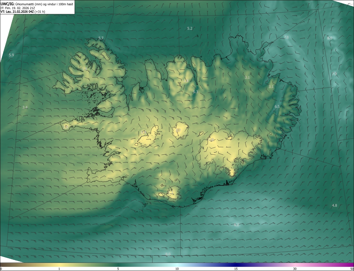
Task: Click the colorbar tick label 30
Action: [295, 269]
